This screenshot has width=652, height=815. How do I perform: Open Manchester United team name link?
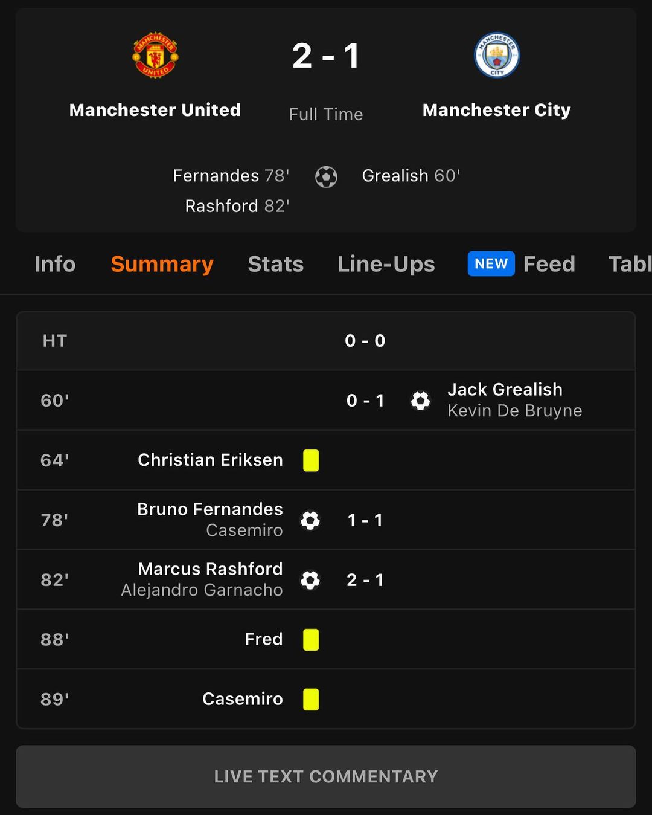(155, 110)
